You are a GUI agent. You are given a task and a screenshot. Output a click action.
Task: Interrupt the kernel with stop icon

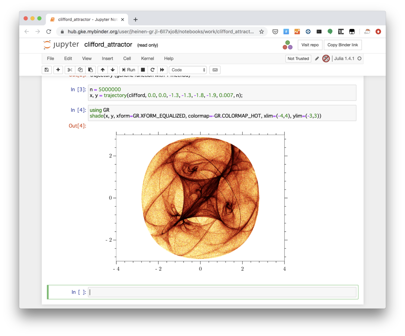point(143,70)
